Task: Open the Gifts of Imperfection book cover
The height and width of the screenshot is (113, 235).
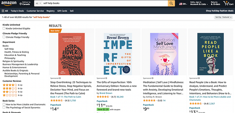Action: point(118,54)
